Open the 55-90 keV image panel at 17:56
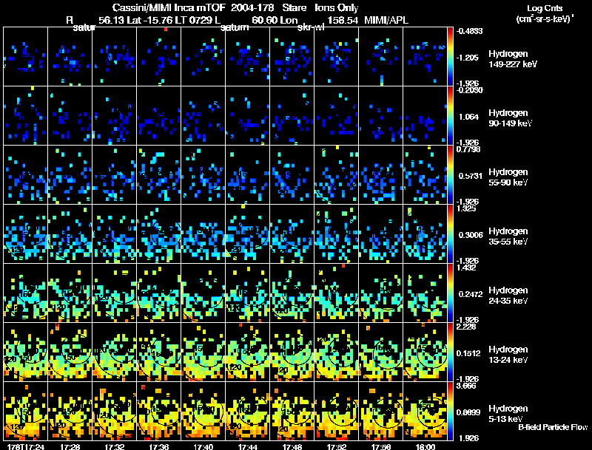This screenshot has width=592, height=450. click(381, 174)
